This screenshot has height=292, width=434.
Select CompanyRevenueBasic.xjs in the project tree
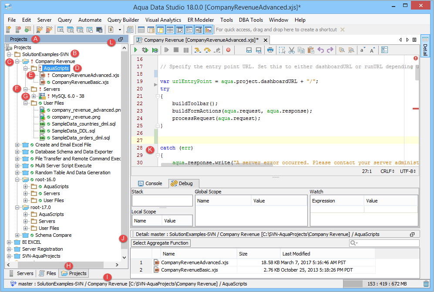(80, 82)
